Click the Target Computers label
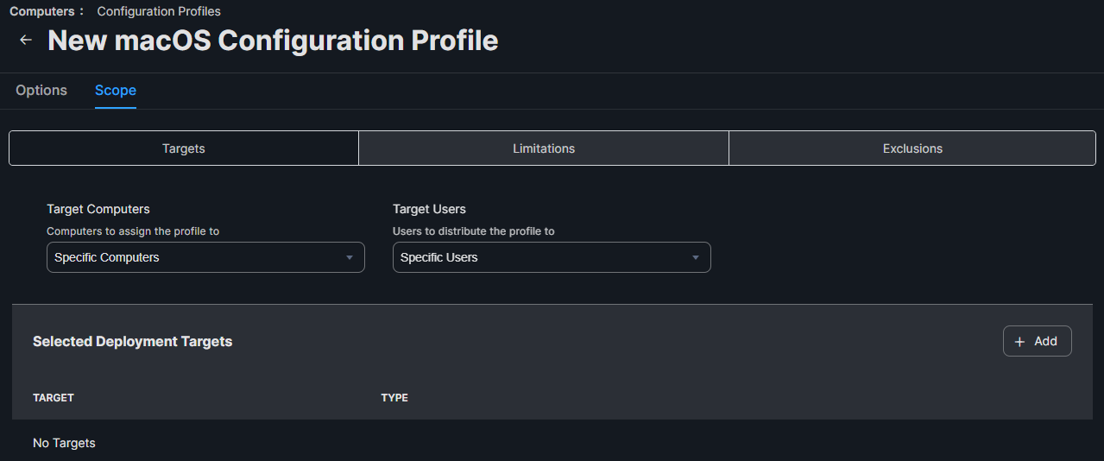This screenshot has height=461, width=1104. 98,209
